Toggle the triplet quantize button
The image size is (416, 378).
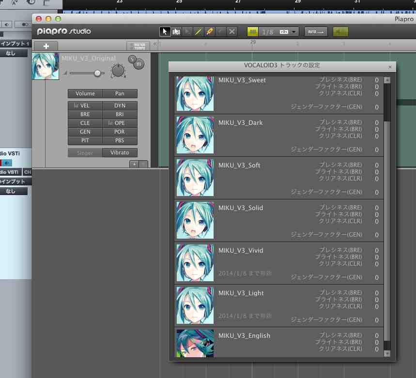coord(284,32)
